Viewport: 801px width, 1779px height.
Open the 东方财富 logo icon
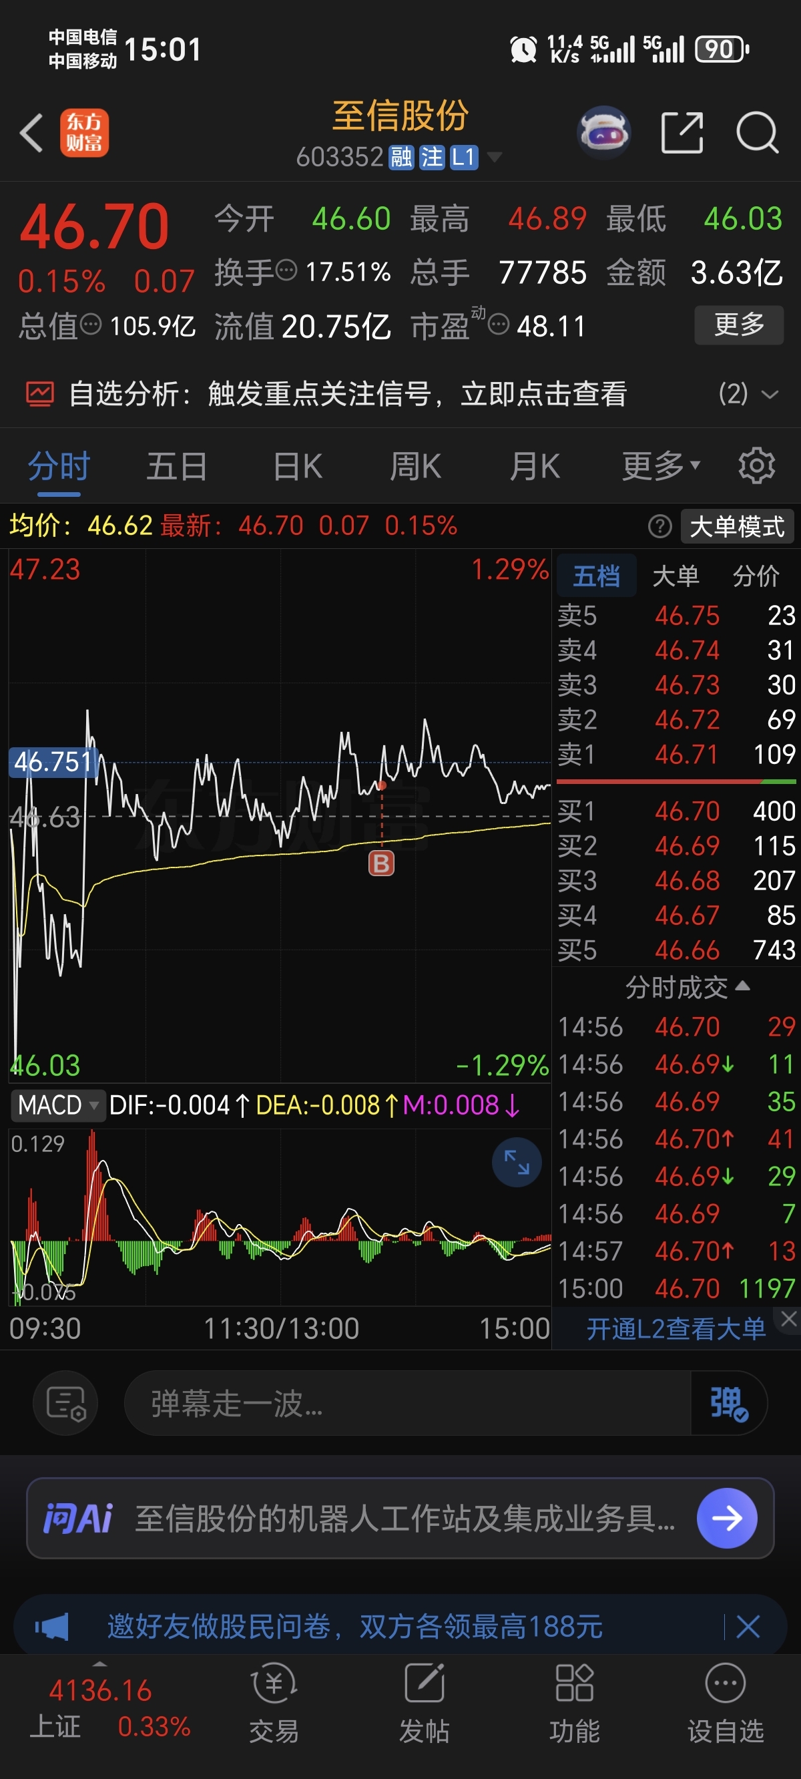tap(84, 133)
